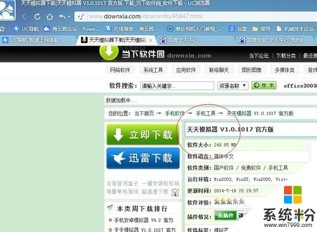This screenshot has width=317, height=232.
Task: Close the UC导航 tab
Action: [72, 40]
